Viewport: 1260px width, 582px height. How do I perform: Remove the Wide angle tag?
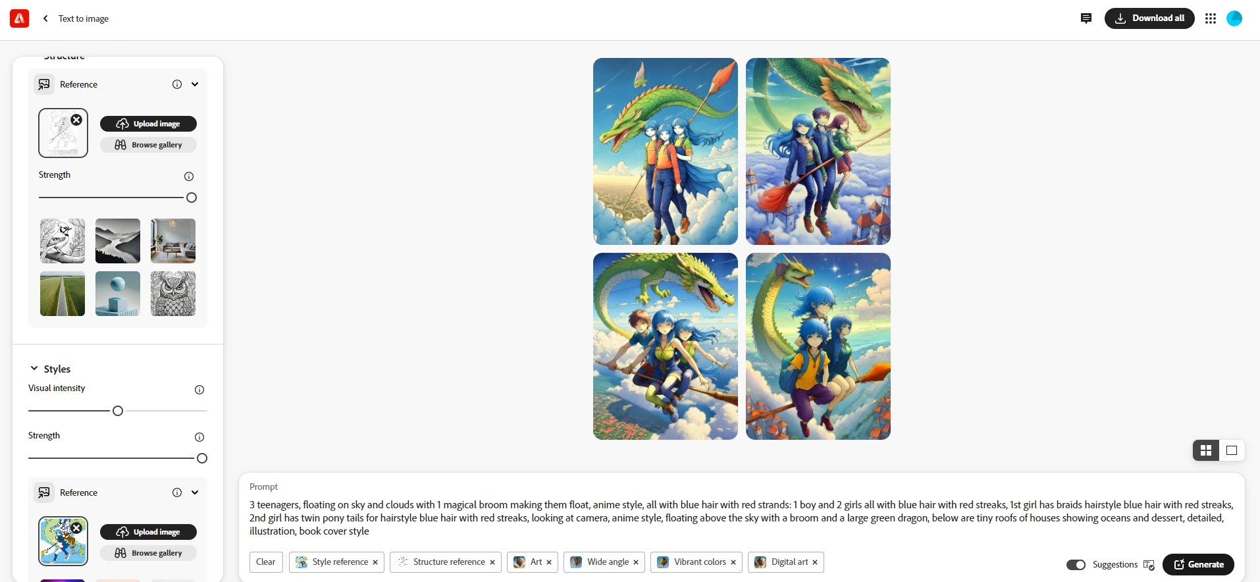pos(636,562)
